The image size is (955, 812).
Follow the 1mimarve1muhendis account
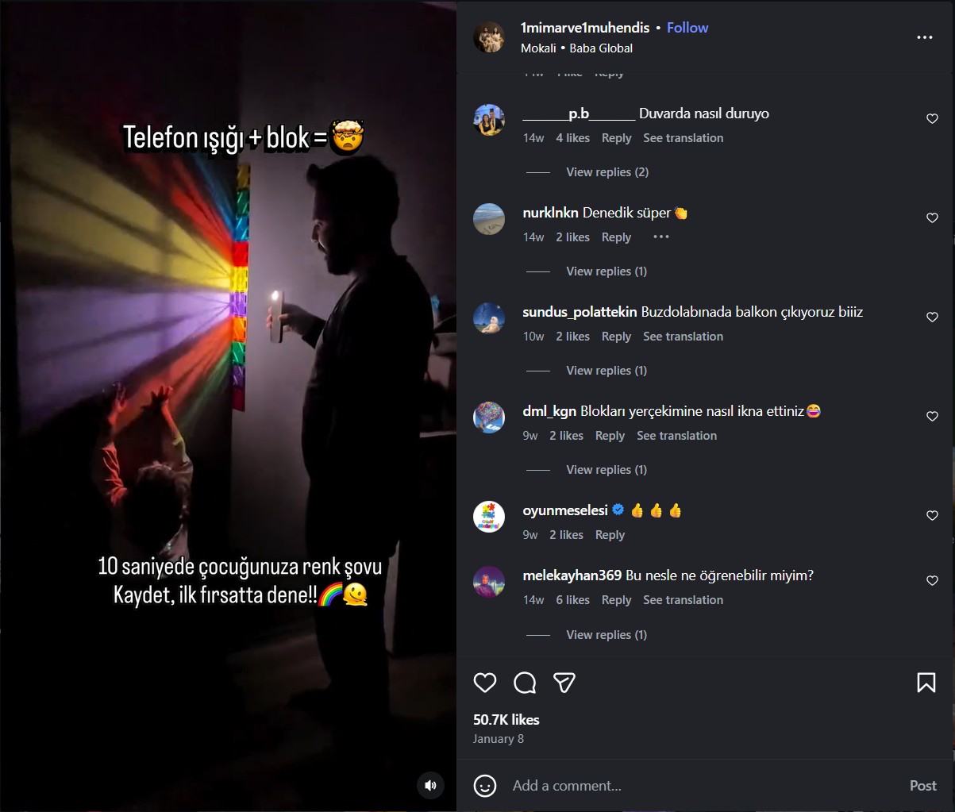[687, 27]
